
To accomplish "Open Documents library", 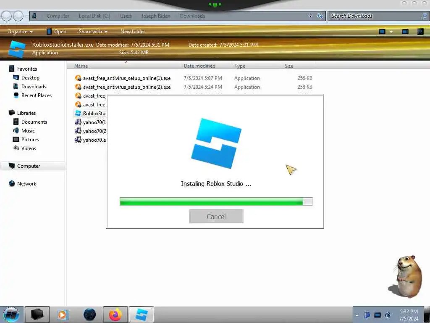I will [x=34, y=122].
